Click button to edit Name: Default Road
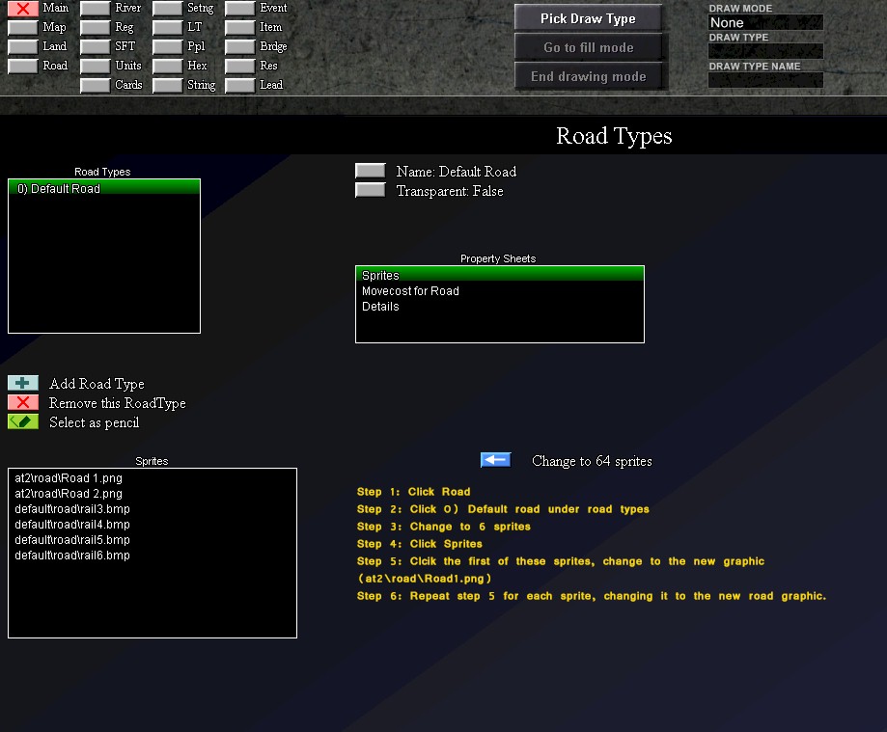This screenshot has height=732, width=887. [370, 171]
